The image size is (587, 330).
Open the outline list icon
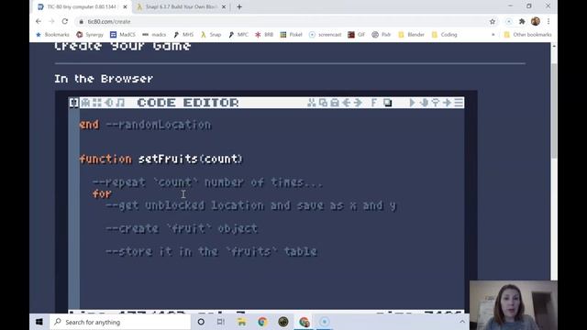click(459, 103)
